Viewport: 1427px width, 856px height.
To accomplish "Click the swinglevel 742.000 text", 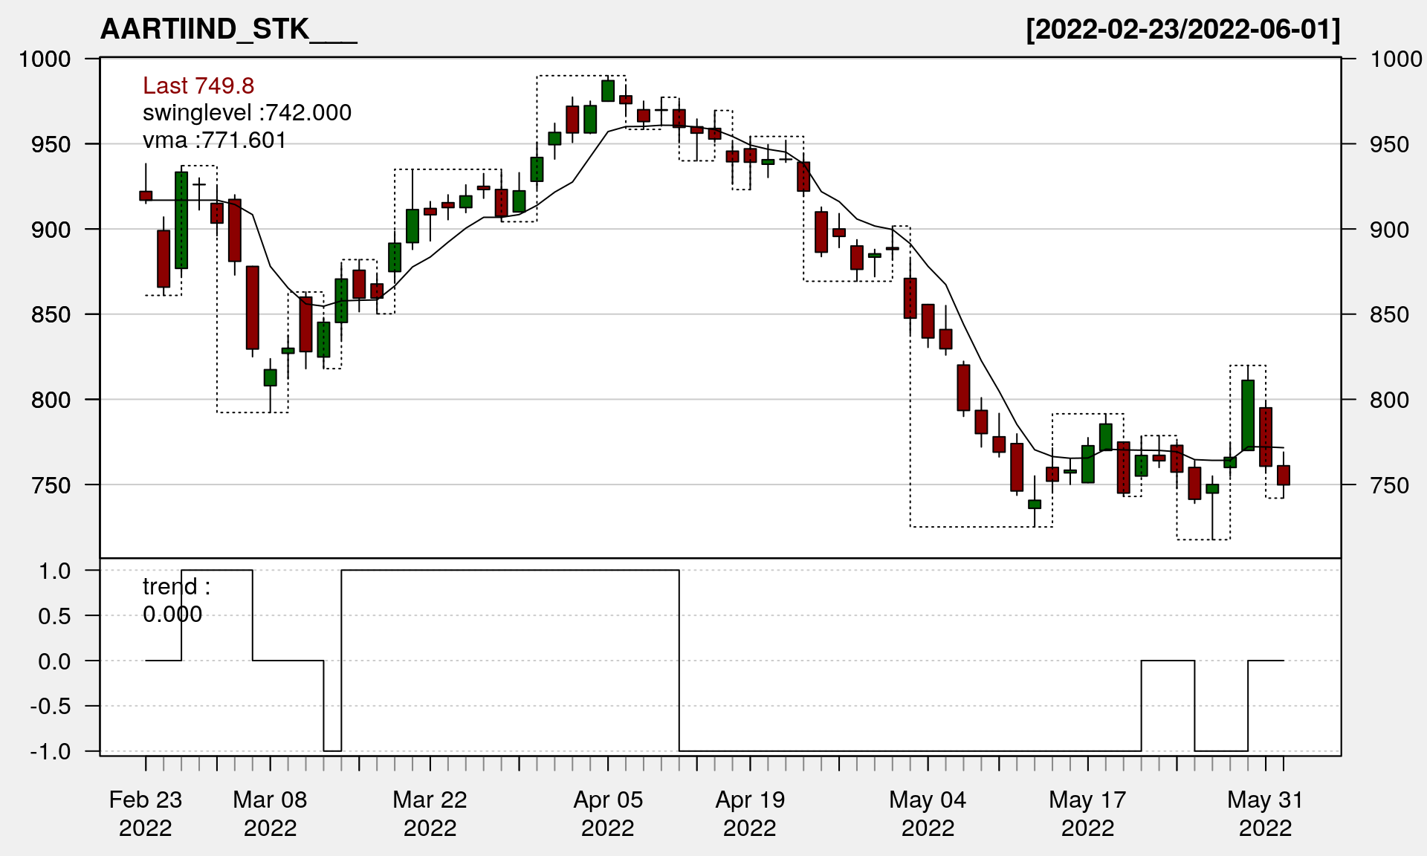I will [x=247, y=113].
